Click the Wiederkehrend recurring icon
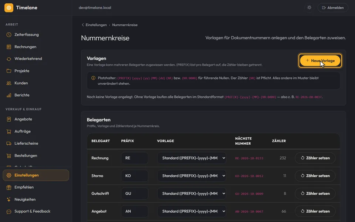 pos(9,59)
